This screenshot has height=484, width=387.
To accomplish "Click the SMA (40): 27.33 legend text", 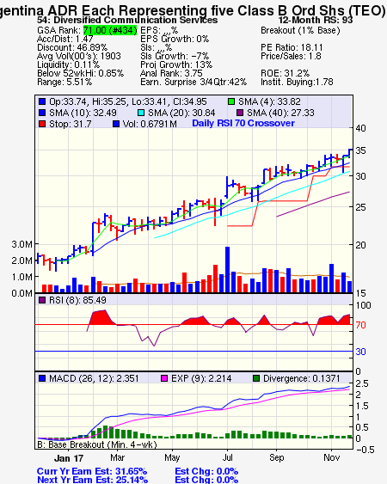I will [280, 113].
